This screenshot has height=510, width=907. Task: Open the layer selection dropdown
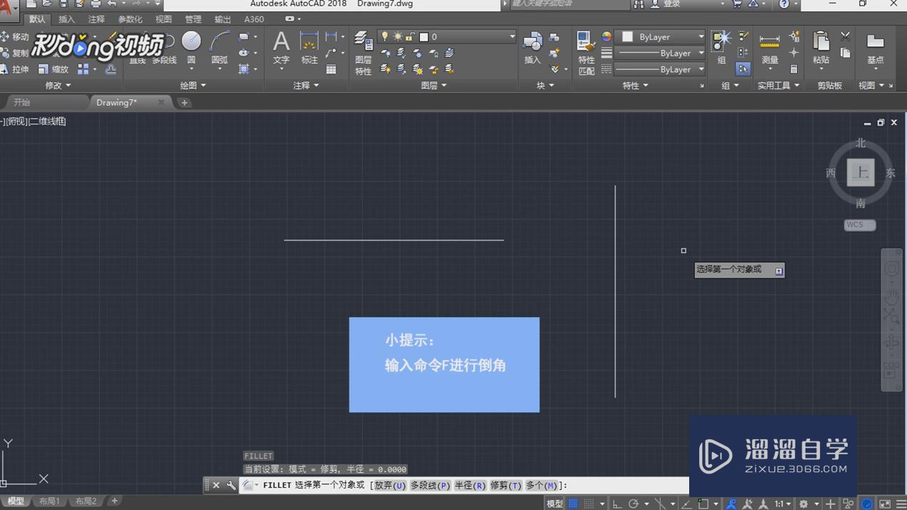pyautogui.click(x=511, y=36)
